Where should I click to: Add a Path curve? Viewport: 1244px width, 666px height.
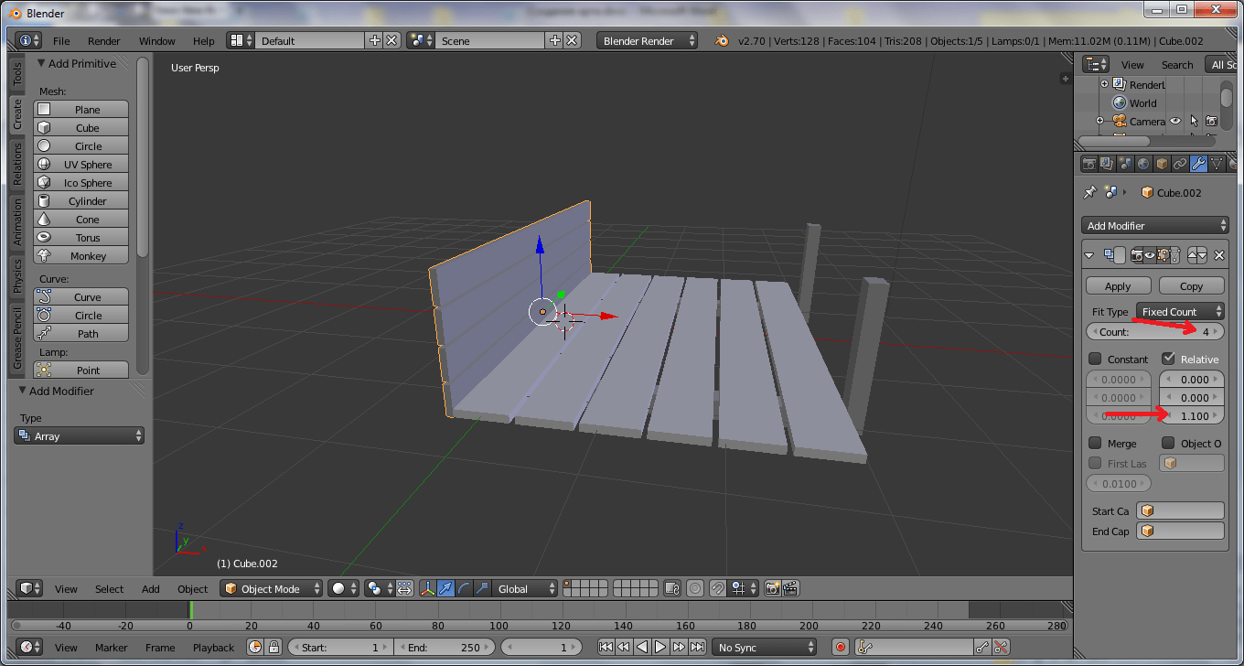81,334
